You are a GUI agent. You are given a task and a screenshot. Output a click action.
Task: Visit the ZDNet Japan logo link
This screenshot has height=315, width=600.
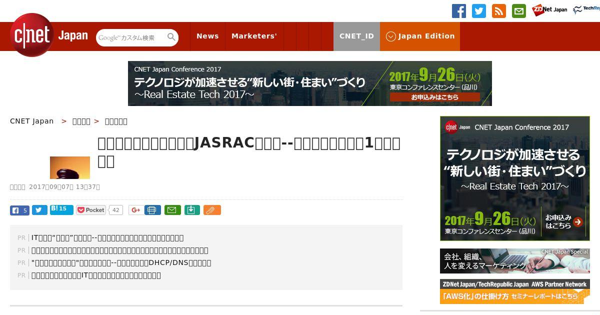tap(549, 10)
